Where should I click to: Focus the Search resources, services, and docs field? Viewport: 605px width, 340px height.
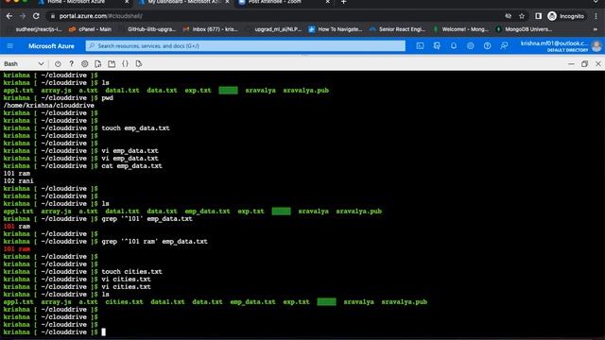pyautogui.click(x=246, y=46)
